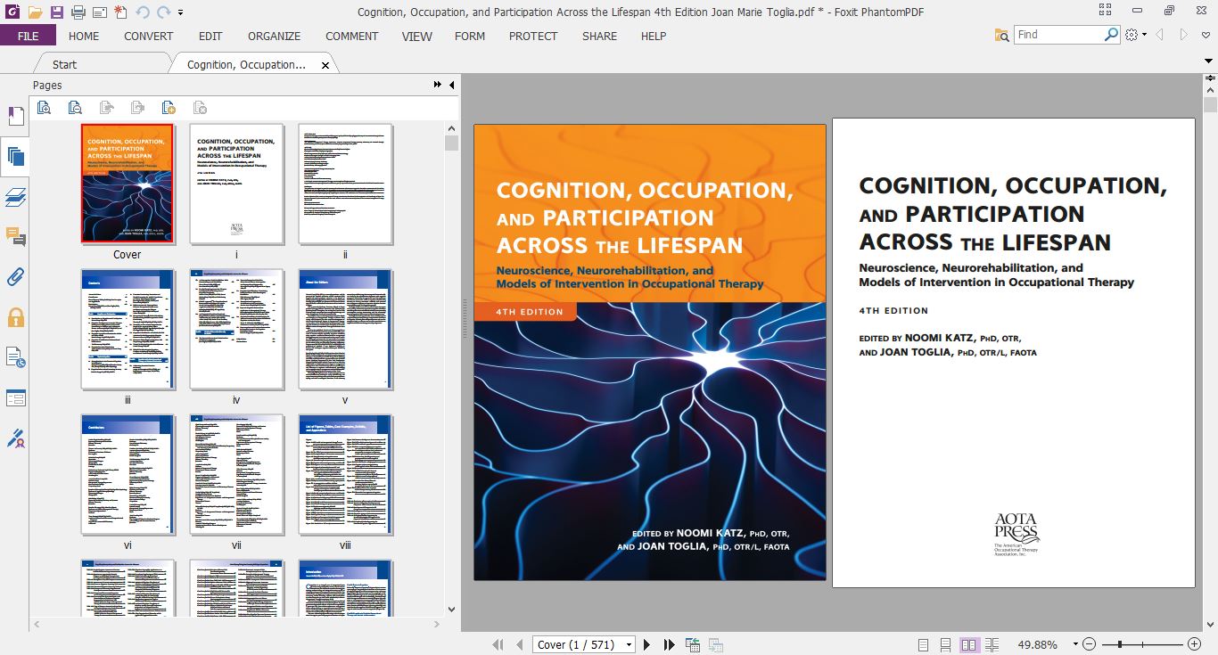The image size is (1218, 655).
Task: Expand the Pages panel with double arrow
Action: click(438, 85)
